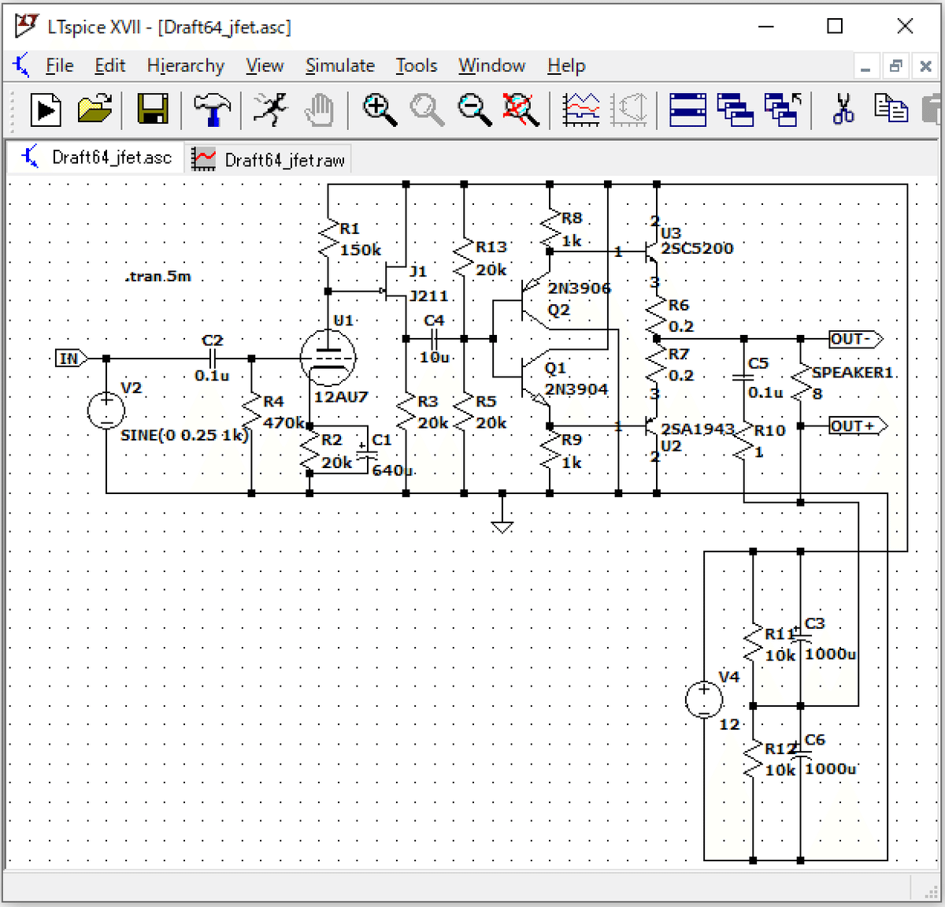Image resolution: width=945 pixels, height=907 pixels.
Task: Click the 2N3904 transistor label
Action: tap(576, 388)
